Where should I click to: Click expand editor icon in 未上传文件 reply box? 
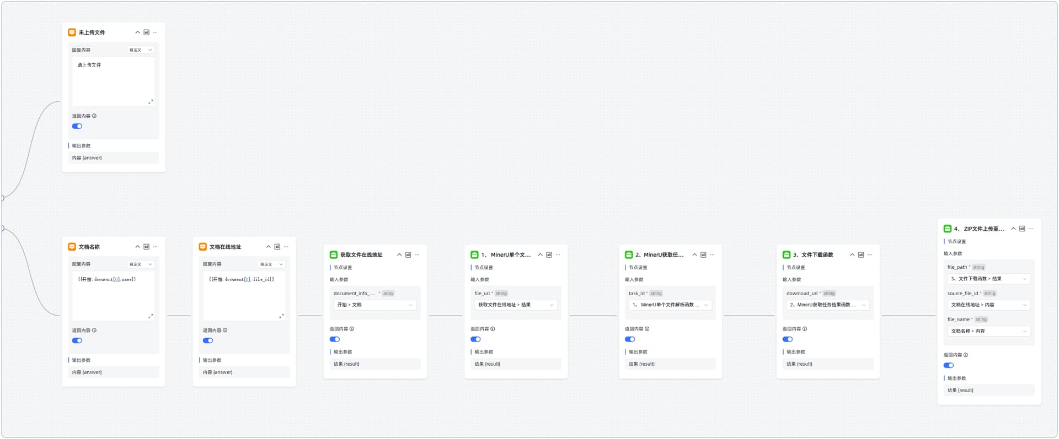[x=151, y=102]
